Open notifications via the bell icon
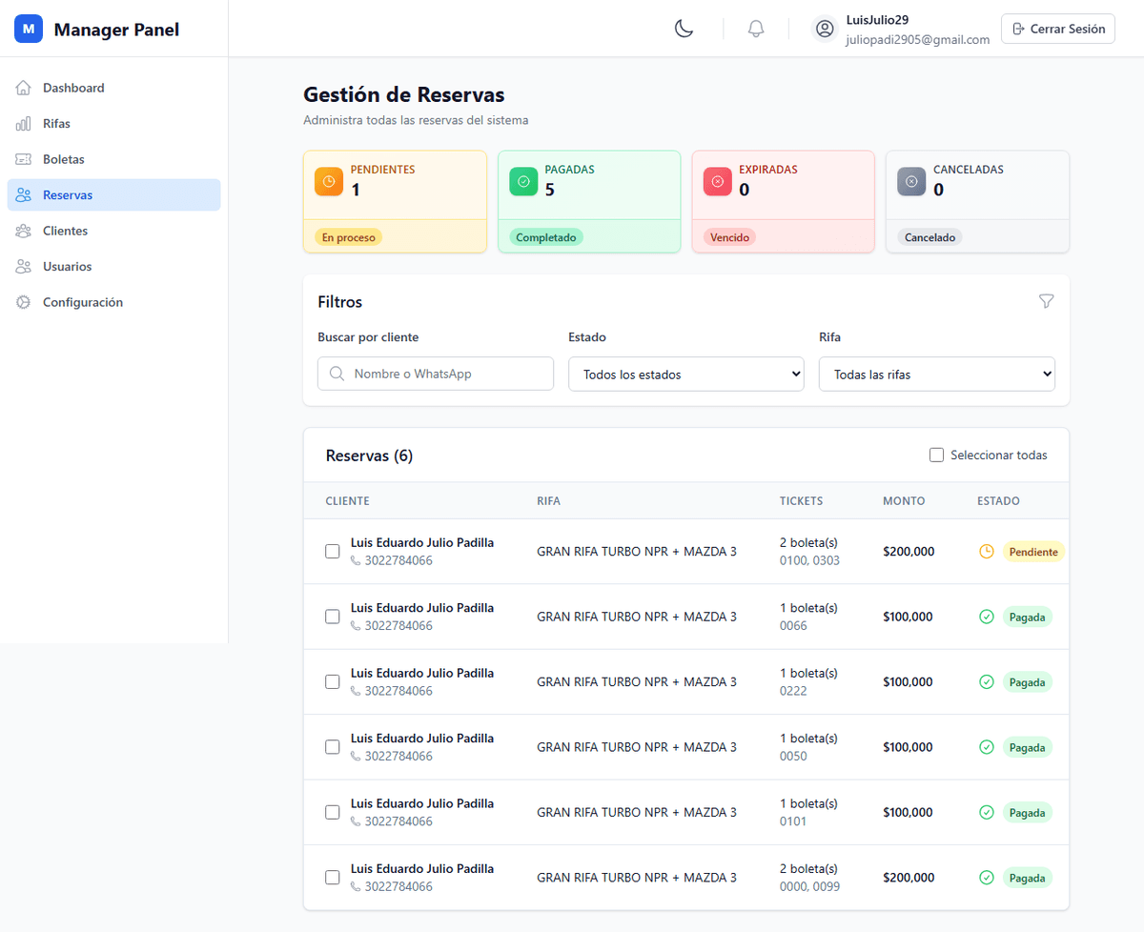 (756, 29)
